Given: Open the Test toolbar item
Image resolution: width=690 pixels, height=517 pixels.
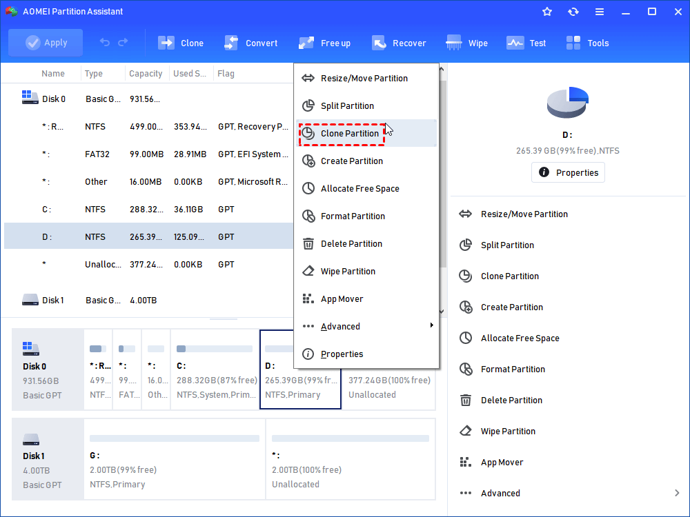Looking at the screenshot, I should pos(526,43).
